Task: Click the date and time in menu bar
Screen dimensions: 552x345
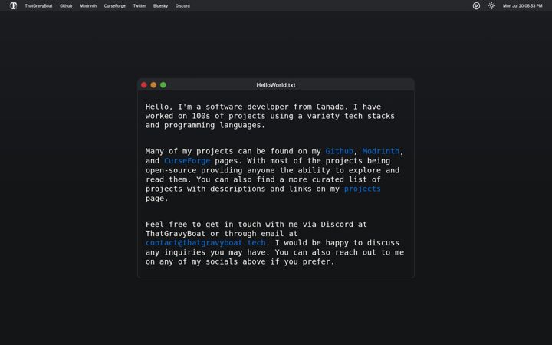Action: click(x=522, y=6)
